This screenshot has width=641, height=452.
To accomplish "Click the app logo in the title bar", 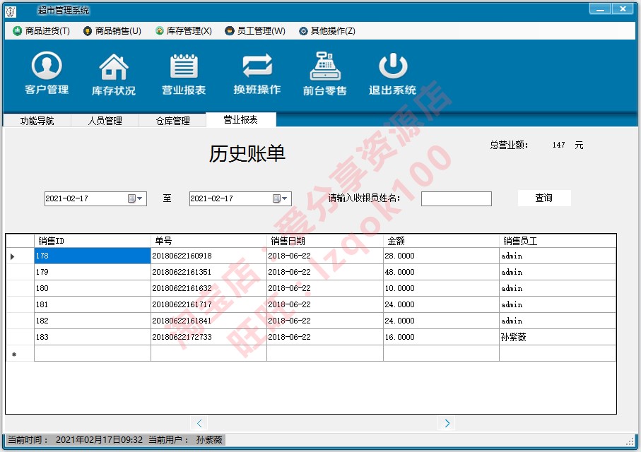I will pyautogui.click(x=11, y=11).
